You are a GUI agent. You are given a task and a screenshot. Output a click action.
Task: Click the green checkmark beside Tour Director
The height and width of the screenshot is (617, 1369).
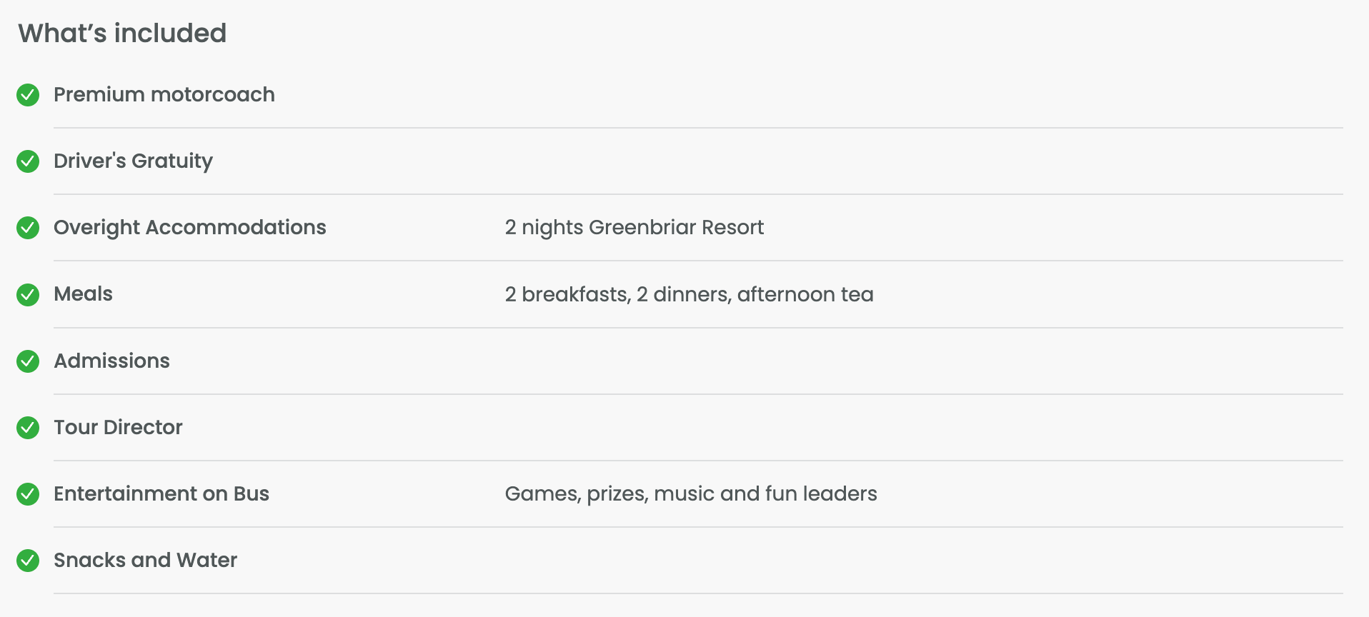(28, 428)
